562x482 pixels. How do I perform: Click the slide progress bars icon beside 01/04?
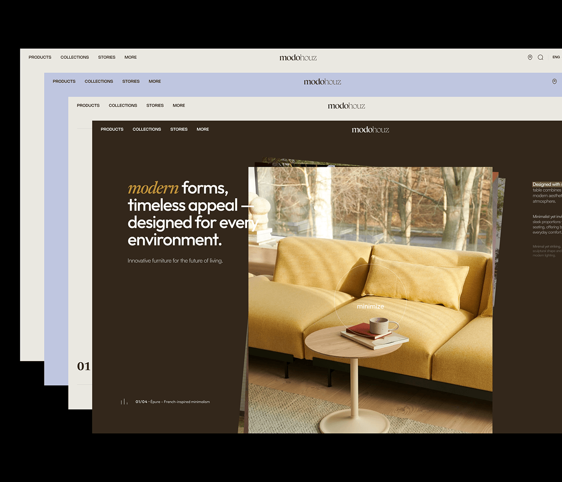124,402
